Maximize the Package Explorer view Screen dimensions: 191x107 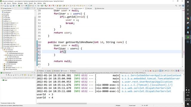(34, 8)
